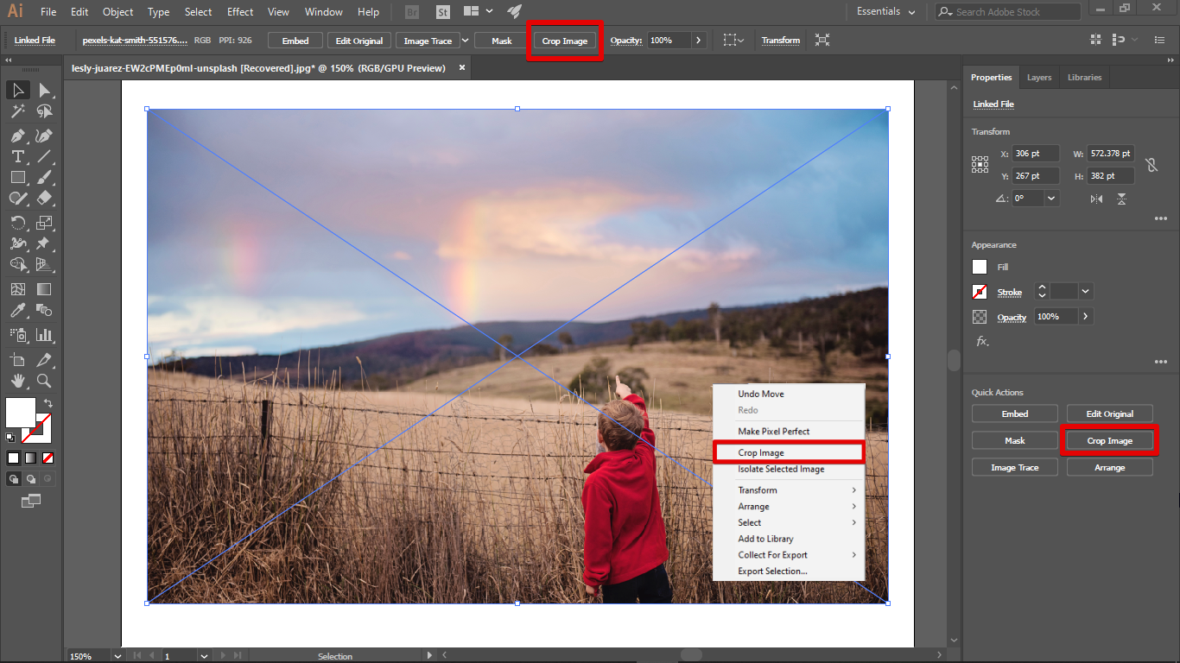Select the Hand tool
Image resolution: width=1180 pixels, height=663 pixels.
point(17,381)
